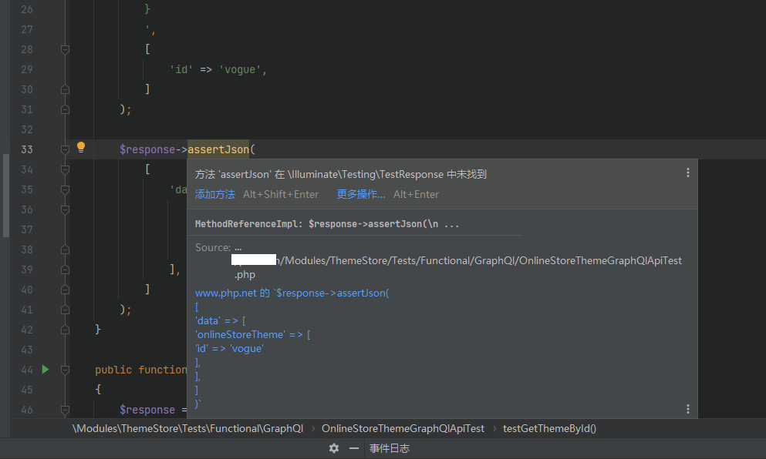The height and width of the screenshot is (459, 766).
Task: Click 更多操作... link in popup
Action: click(360, 195)
